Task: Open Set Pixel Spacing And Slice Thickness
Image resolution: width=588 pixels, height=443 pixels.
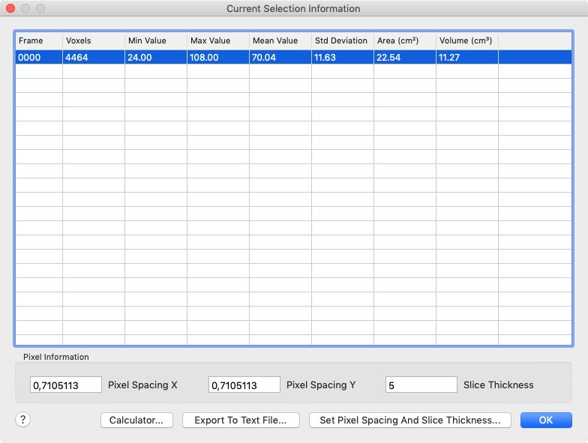Action: 409,421
